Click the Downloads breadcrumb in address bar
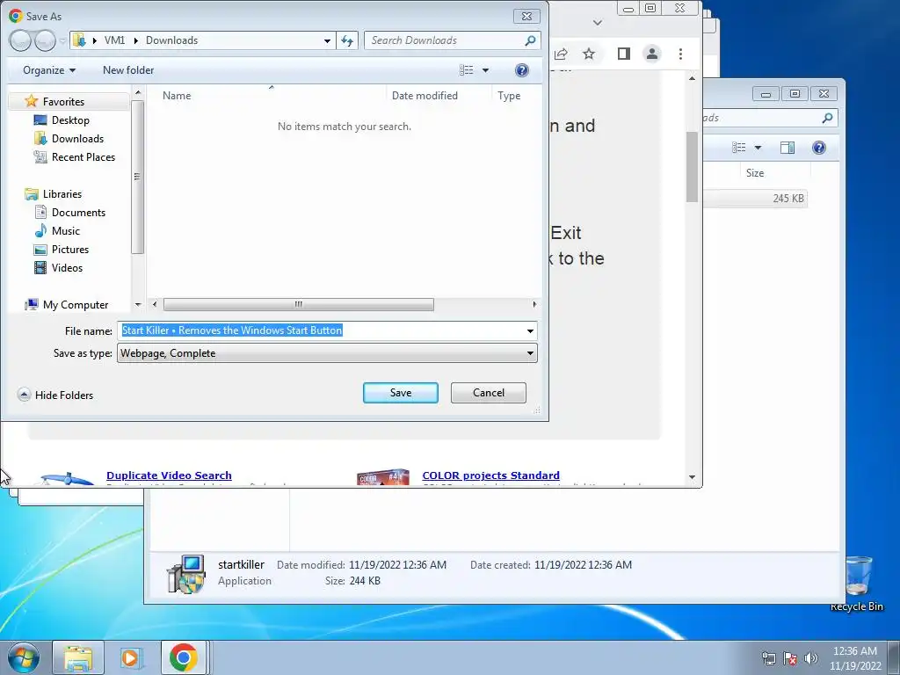900x675 pixels. coord(171,40)
